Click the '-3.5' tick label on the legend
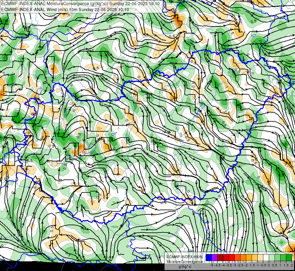 pyautogui.click(x=229, y=265)
